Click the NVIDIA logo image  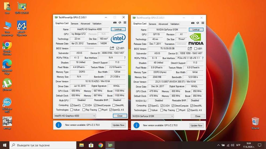click(196, 39)
